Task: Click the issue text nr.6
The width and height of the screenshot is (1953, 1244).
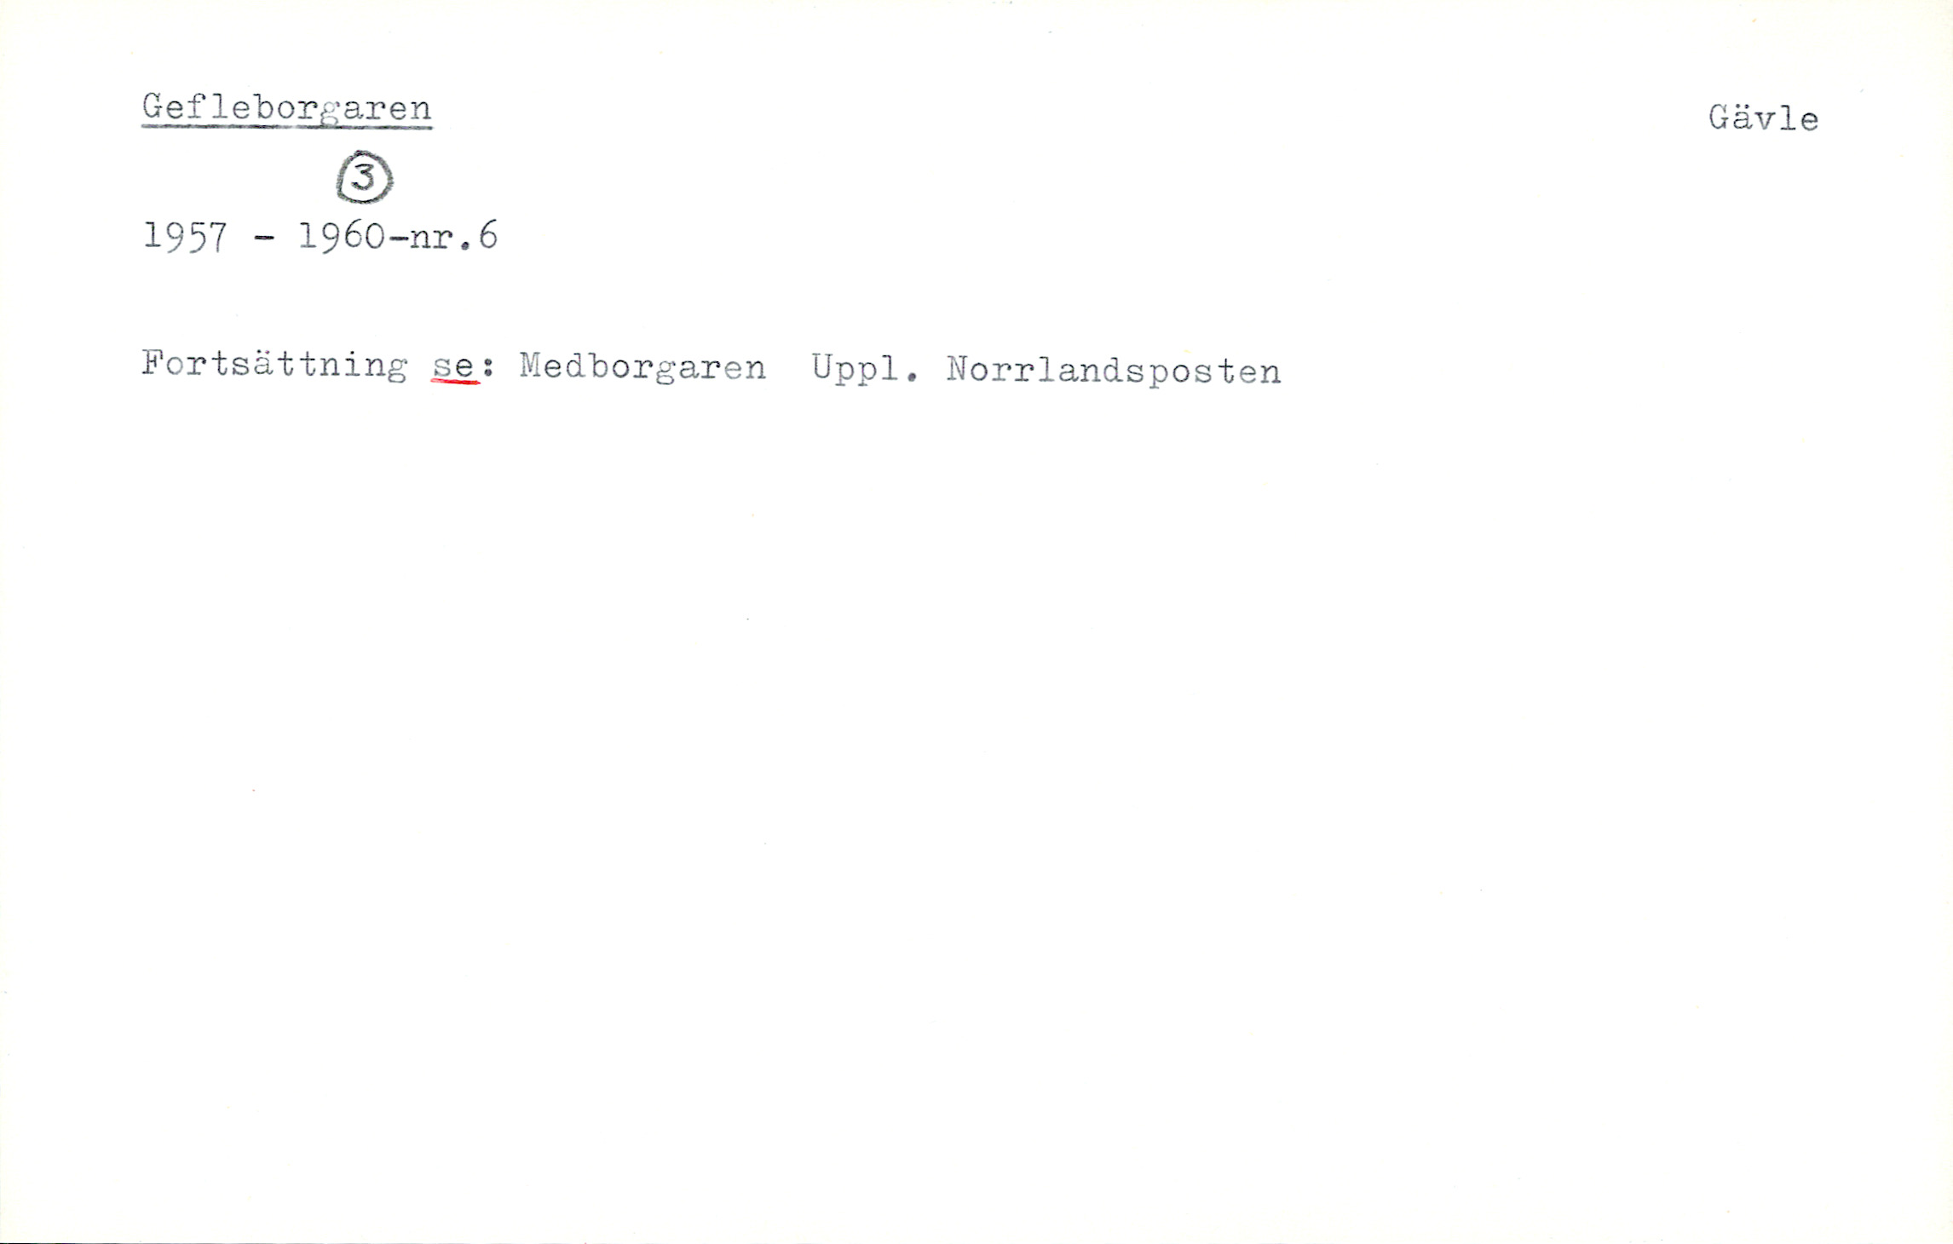Action: (x=453, y=236)
